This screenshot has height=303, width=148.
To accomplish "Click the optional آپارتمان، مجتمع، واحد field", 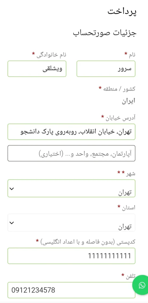I will pos(71,153).
